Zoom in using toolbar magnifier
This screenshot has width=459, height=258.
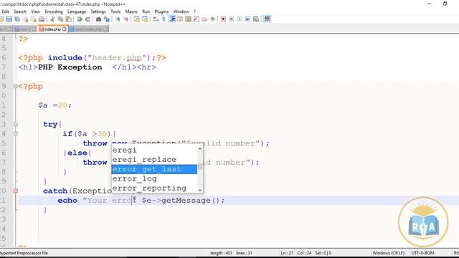[118, 19]
